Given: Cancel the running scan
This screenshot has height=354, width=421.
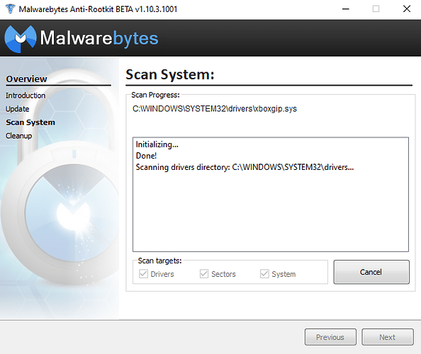Looking at the screenshot, I should [371, 272].
